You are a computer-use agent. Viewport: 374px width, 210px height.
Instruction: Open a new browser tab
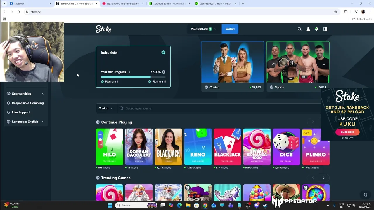click(243, 3)
